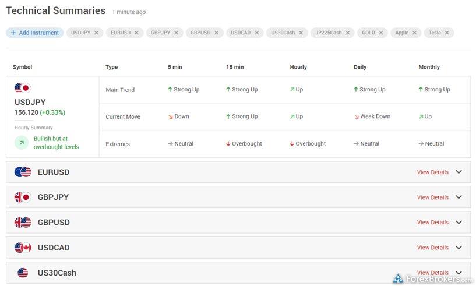The height and width of the screenshot is (286, 476).
Task: Click the bullish hourly summary arrow icon
Action: [22, 143]
